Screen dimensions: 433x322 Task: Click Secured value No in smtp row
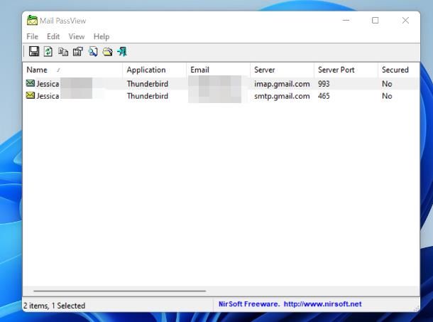[x=387, y=96]
